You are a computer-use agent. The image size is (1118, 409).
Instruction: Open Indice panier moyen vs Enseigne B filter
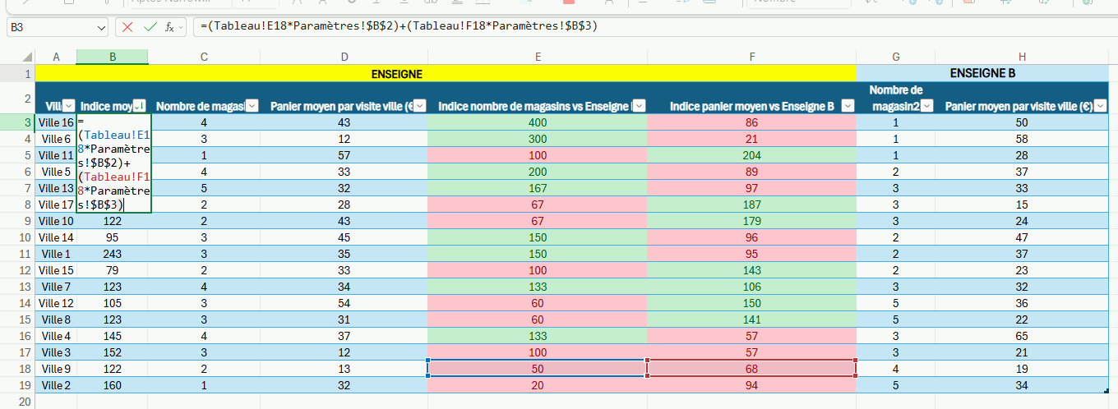pos(847,106)
